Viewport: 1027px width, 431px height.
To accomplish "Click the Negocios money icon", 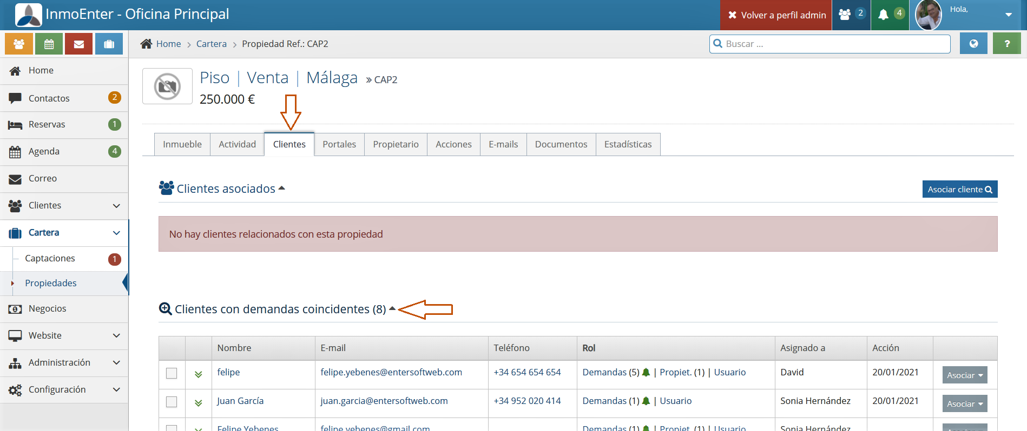I will (x=15, y=309).
